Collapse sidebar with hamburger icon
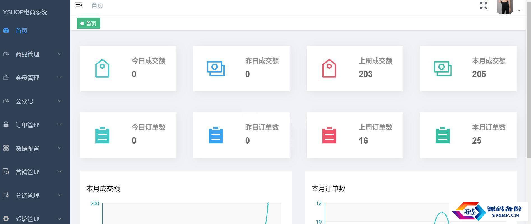This screenshot has height=224, width=531. click(x=79, y=5)
